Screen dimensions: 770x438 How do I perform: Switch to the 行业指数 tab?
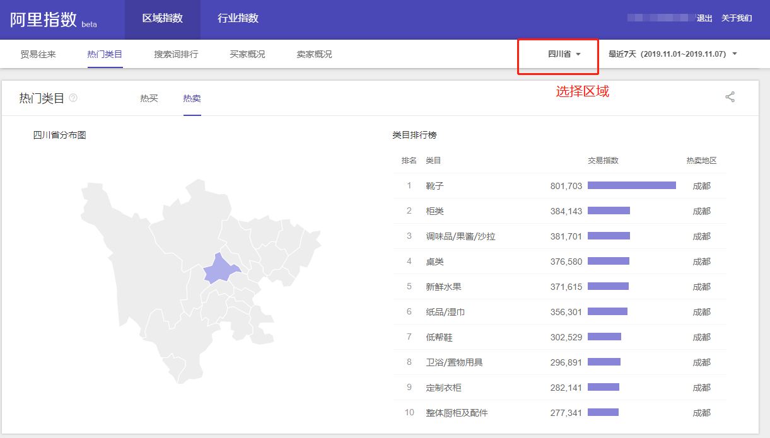click(x=238, y=18)
